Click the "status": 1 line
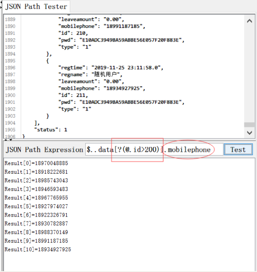The width and height of the screenshot is (257, 272). pyautogui.click(x=50, y=130)
